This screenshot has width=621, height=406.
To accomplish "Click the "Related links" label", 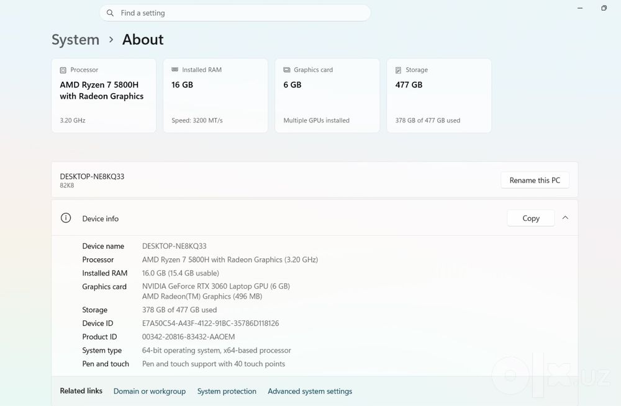I will (81, 391).
